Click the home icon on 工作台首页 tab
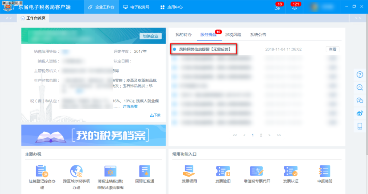This screenshot has height=194, width=368. tap(22, 18)
